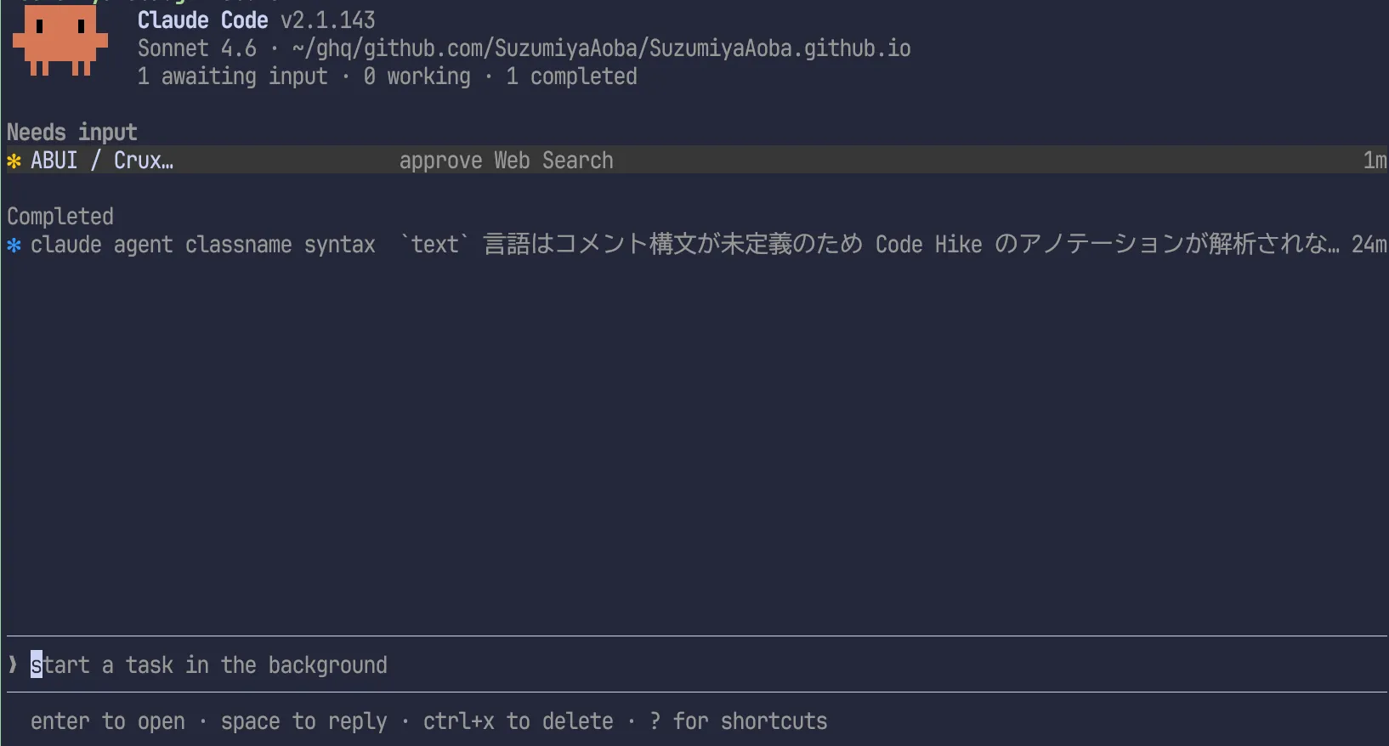The width and height of the screenshot is (1389, 746).
Task: Click the Claude Code pixel mascot logo
Action: pyautogui.click(x=60, y=39)
